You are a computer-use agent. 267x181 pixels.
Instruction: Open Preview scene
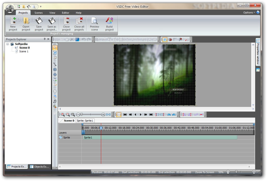pos(95,24)
